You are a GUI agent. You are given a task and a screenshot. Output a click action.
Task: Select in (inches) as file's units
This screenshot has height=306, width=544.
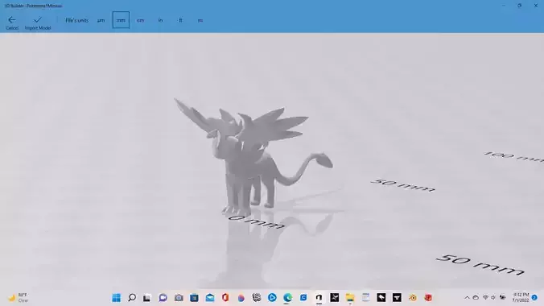(x=160, y=20)
